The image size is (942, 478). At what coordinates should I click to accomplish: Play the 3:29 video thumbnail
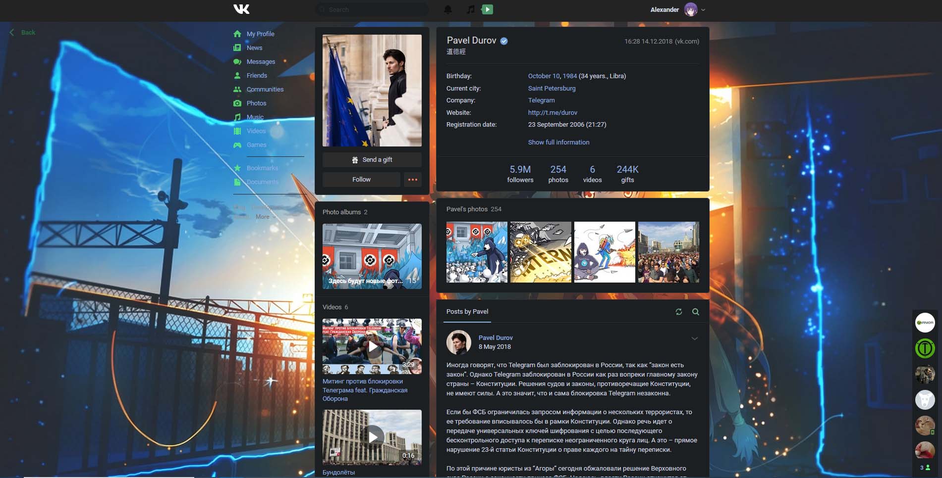(x=372, y=346)
